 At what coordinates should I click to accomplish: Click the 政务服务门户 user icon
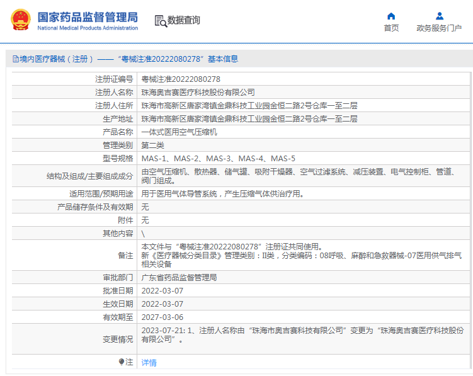(x=440, y=16)
